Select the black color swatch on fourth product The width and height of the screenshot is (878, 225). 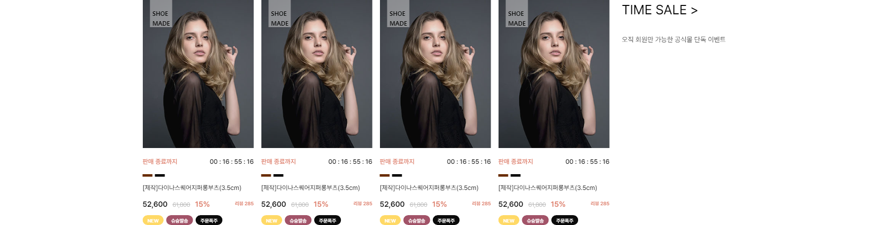point(515,175)
